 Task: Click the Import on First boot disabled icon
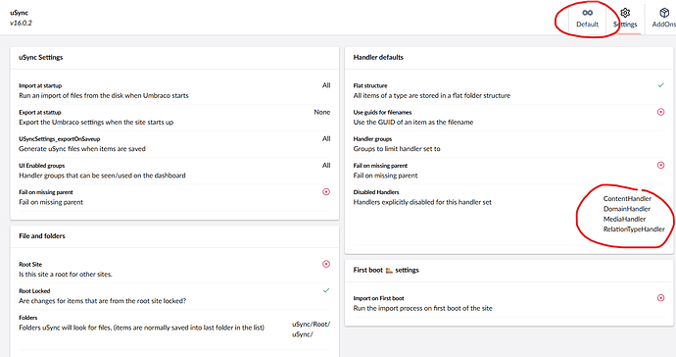point(661,298)
